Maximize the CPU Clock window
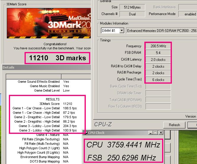Viewport: 197px width, 164px height. (155, 133)
